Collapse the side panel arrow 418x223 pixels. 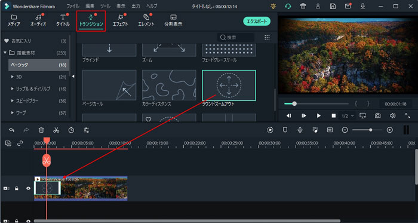73,77
